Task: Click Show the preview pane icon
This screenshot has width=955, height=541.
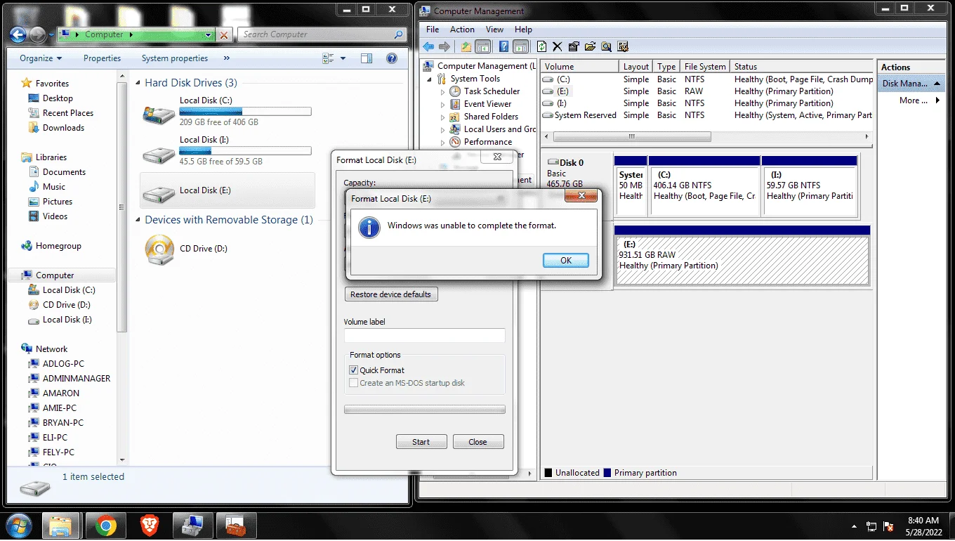Action: 367,58
